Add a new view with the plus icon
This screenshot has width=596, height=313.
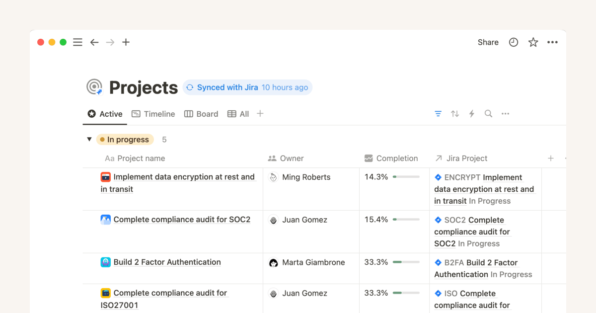pyautogui.click(x=260, y=113)
